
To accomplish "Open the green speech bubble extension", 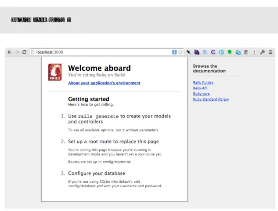I will (x=230, y=52).
